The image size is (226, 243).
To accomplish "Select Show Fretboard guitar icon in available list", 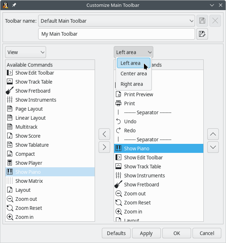I will pos(10,91).
